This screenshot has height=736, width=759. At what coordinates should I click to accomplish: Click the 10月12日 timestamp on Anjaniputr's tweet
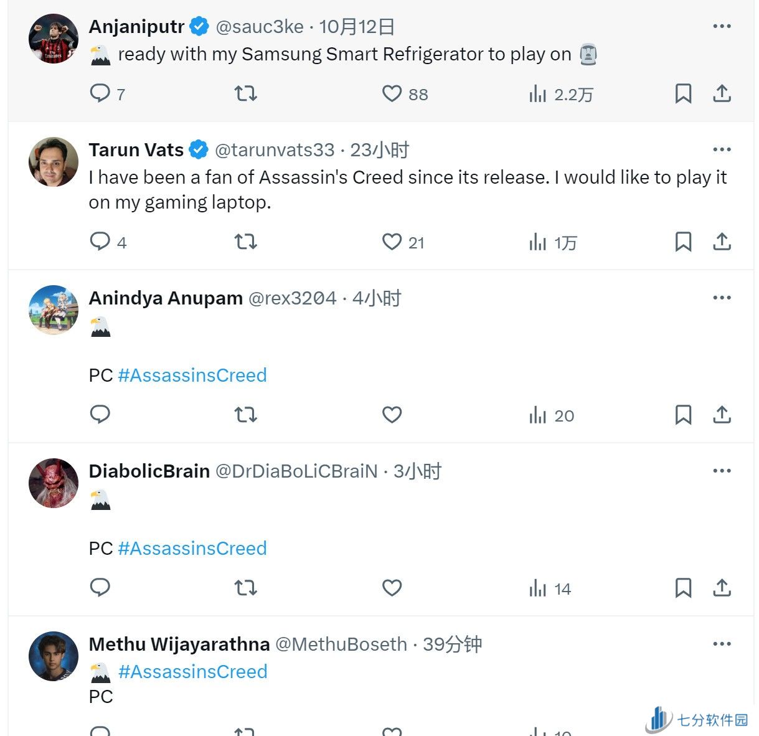(x=357, y=27)
